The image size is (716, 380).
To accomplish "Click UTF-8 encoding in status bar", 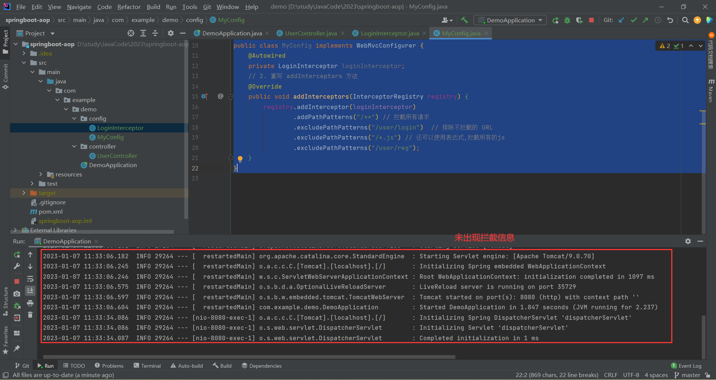I will (x=631, y=375).
